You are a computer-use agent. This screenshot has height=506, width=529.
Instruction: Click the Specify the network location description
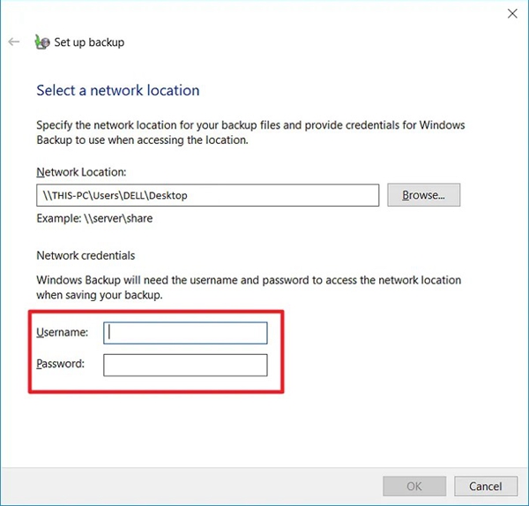click(250, 132)
